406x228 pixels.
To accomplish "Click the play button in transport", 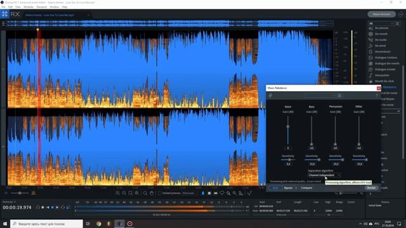I will click(x=57, y=207).
